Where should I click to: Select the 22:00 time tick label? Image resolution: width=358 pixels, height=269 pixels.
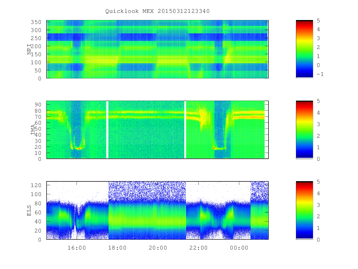coord(198,248)
